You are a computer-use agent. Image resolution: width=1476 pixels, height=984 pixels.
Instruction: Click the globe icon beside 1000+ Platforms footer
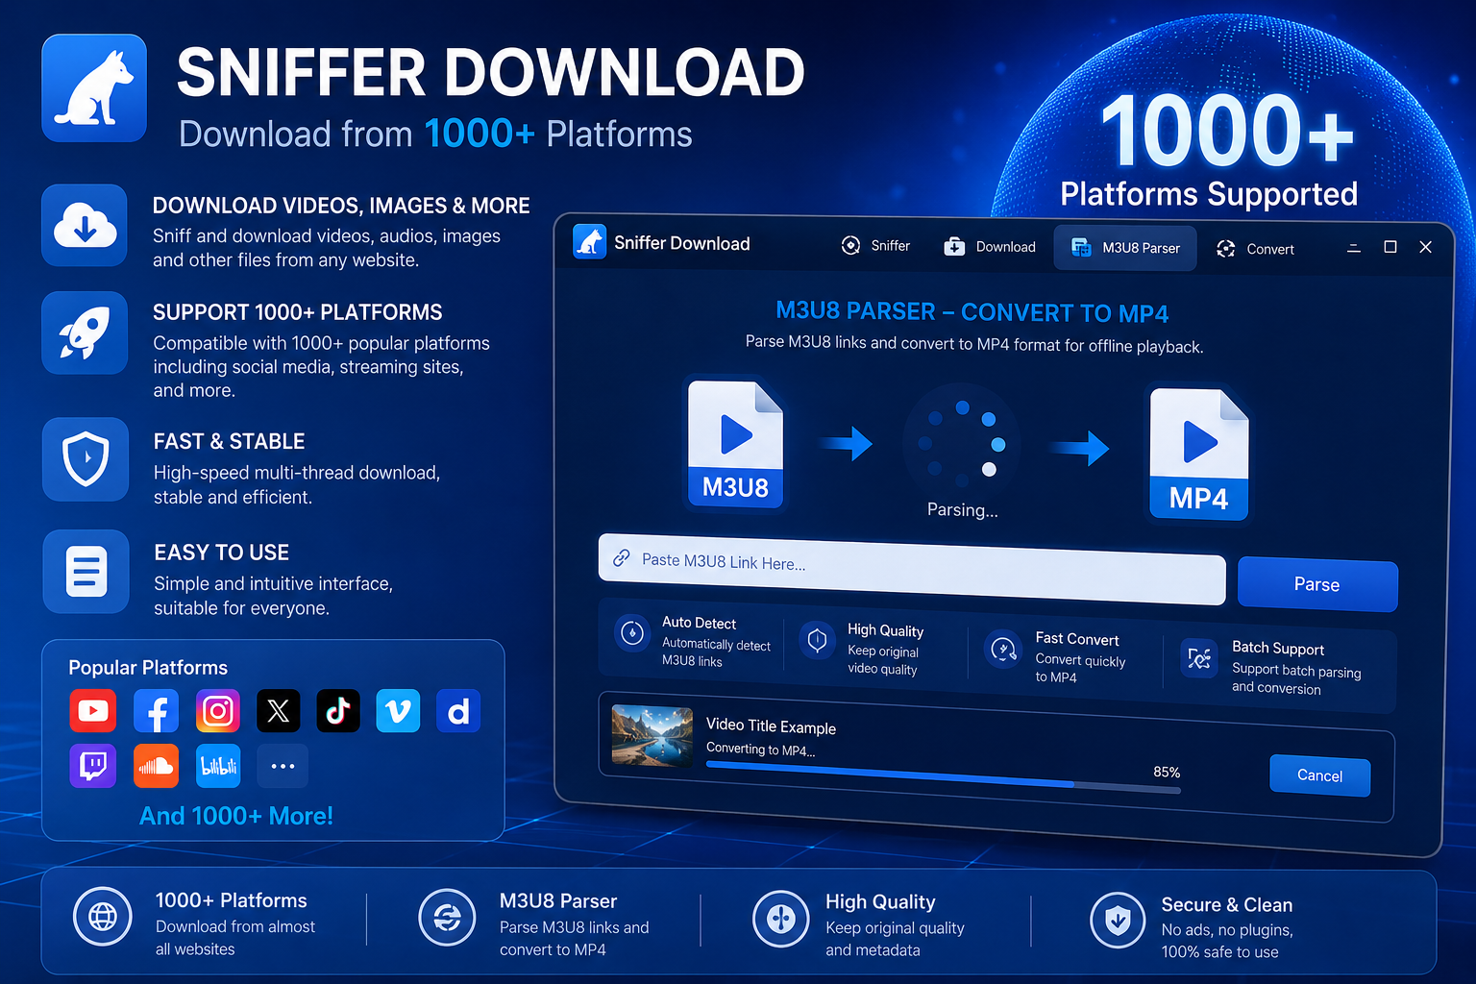103,917
